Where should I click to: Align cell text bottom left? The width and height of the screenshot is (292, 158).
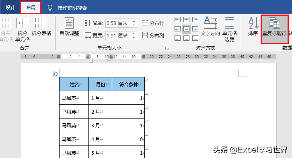[177, 38]
